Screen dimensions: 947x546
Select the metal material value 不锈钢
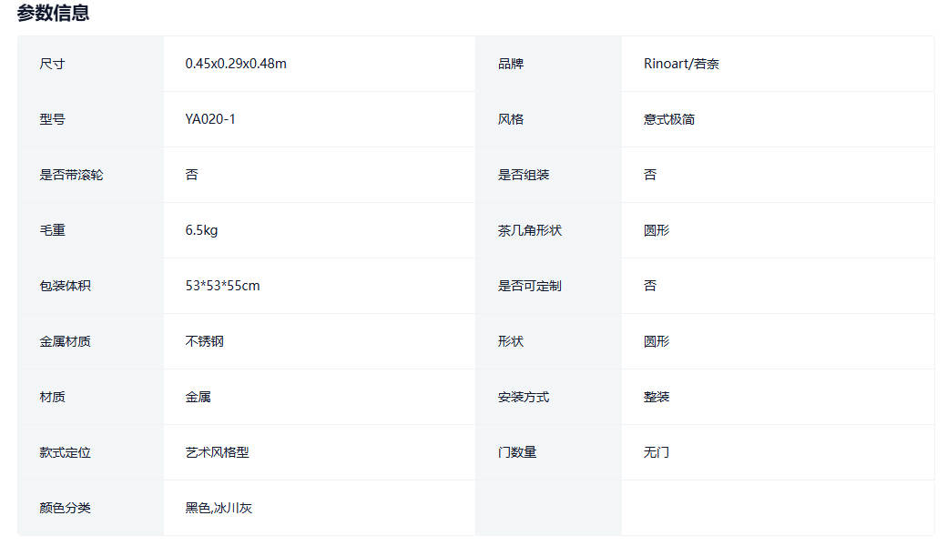[205, 341]
